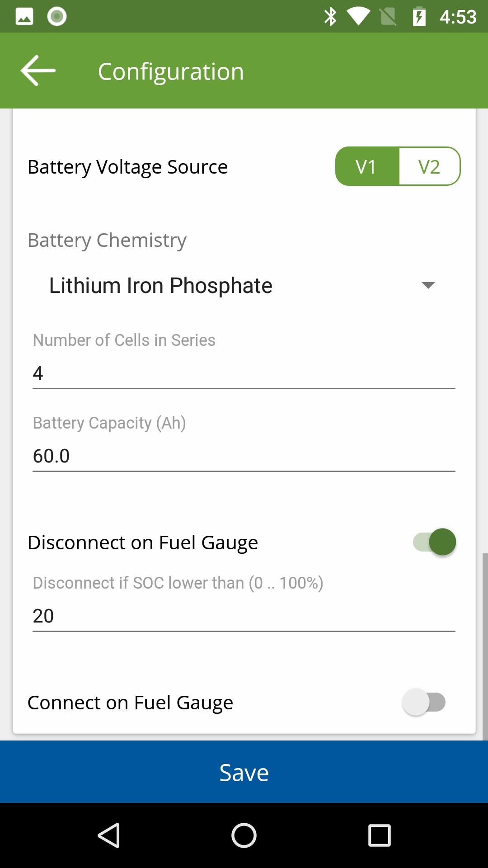Disable the Disconnect on Fuel Gauge switch
This screenshot has width=488, height=868.
434,542
